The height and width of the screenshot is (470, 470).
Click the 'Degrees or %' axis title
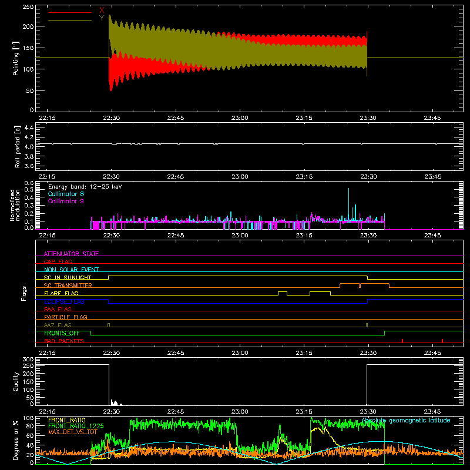click(x=16, y=440)
